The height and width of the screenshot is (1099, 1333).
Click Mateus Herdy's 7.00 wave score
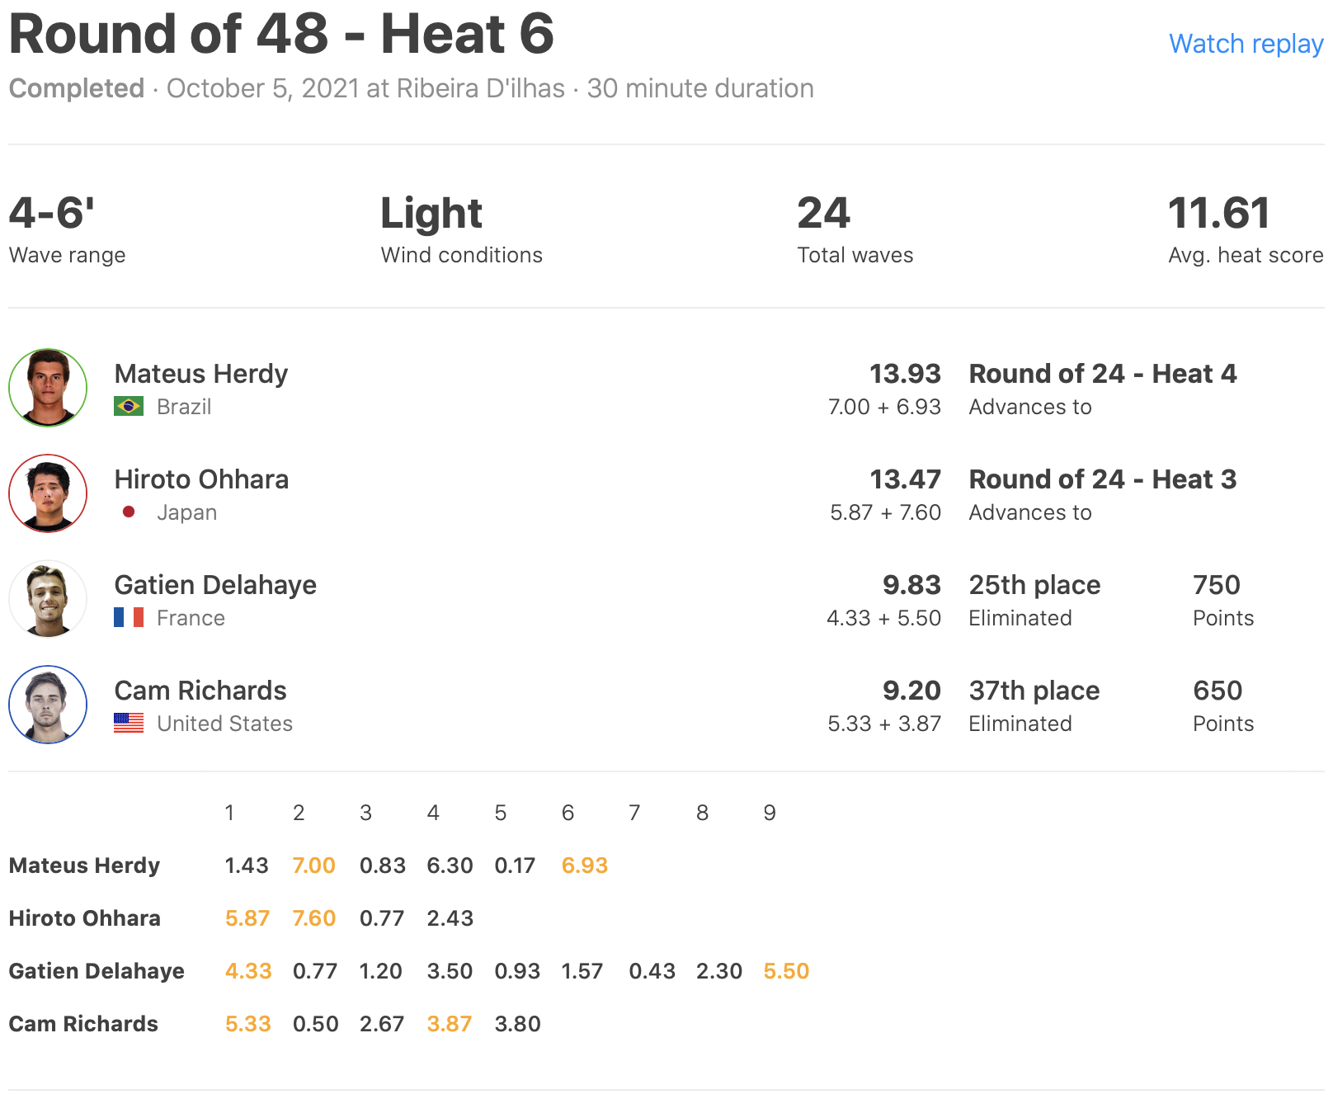pyautogui.click(x=313, y=866)
